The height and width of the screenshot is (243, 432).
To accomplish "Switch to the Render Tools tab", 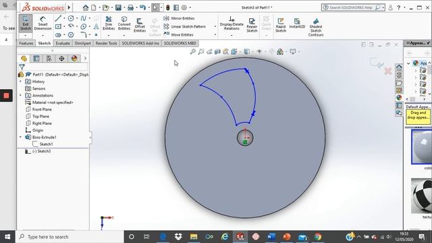I will tap(107, 43).
